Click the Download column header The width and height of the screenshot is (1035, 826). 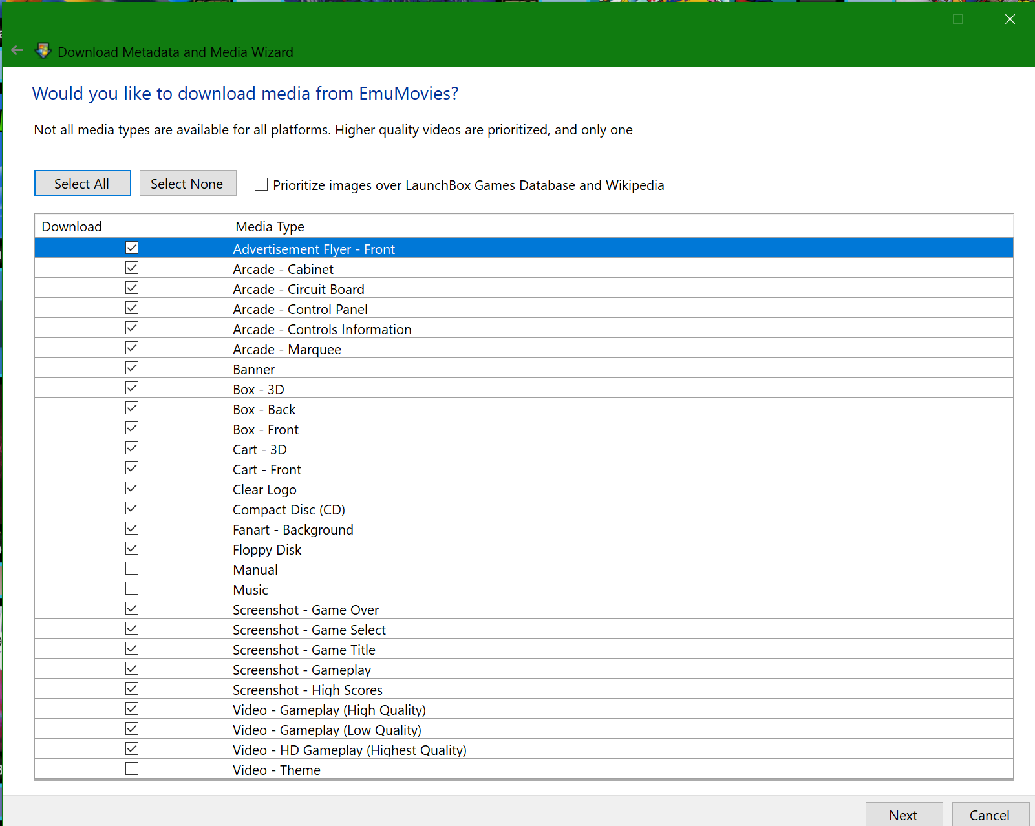pyautogui.click(x=132, y=226)
